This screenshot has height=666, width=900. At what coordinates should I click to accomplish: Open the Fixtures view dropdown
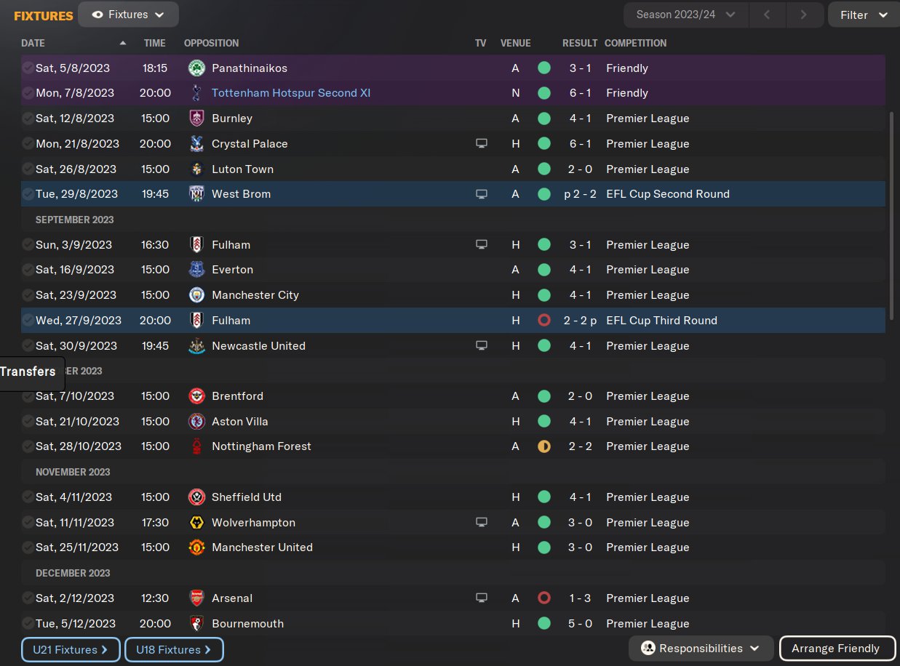pos(128,15)
